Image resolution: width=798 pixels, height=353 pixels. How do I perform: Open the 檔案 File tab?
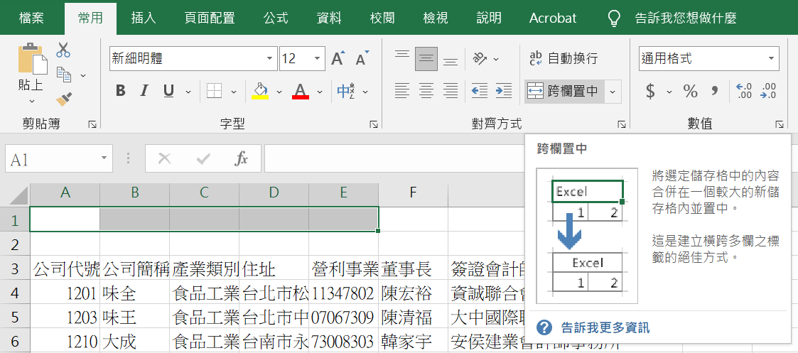(x=31, y=18)
